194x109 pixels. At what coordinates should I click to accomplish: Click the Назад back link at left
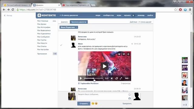point(8,15)
